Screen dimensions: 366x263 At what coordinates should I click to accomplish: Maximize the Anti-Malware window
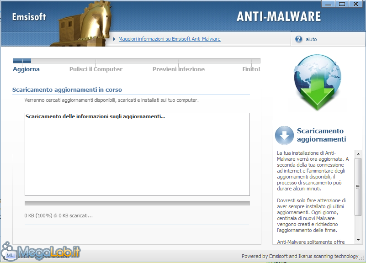coord(342,4)
